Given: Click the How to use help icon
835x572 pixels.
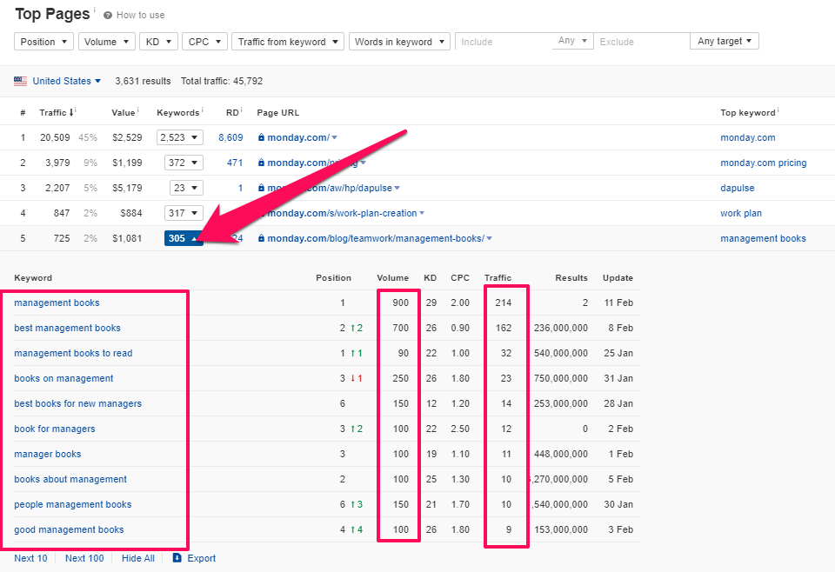Looking at the screenshot, I should tap(108, 16).
